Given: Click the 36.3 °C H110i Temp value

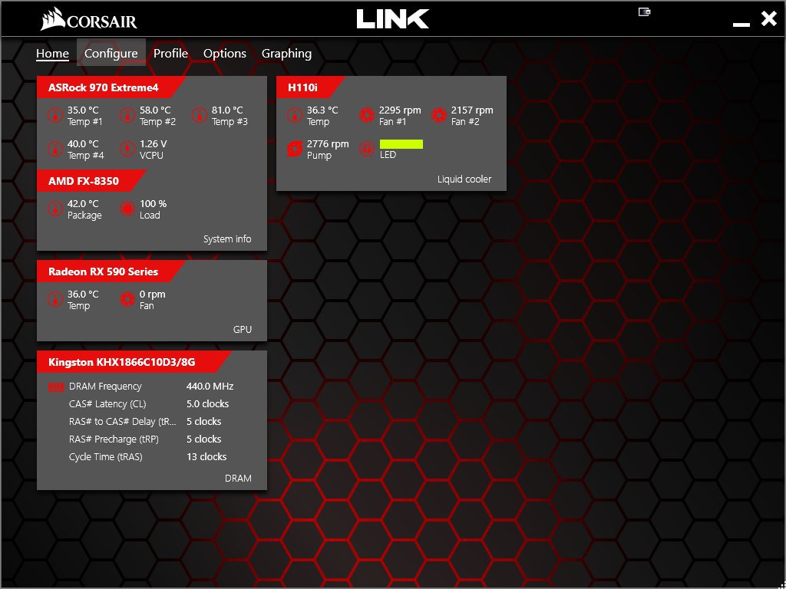Looking at the screenshot, I should 322,110.
